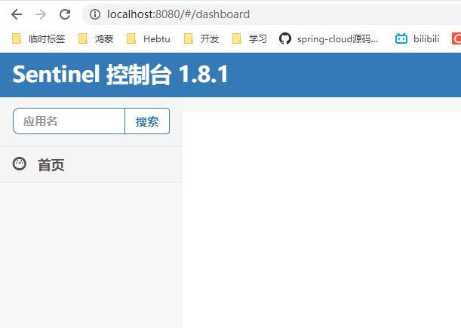Reload the page with the refresh icon

[x=65, y=14]
